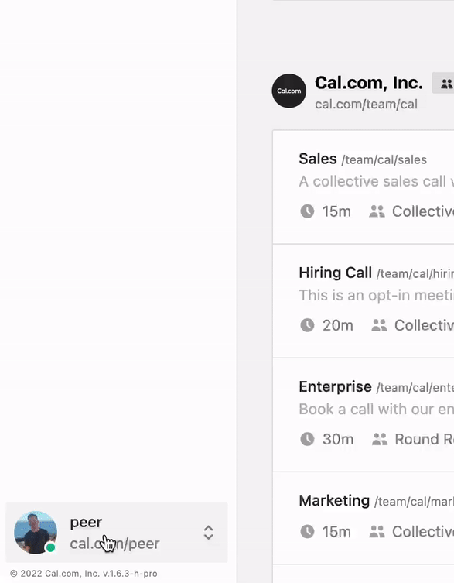Click the Hiring Call 20m duration
The width and height of the screenshot is (454, 583).
(x=338, y=325)
